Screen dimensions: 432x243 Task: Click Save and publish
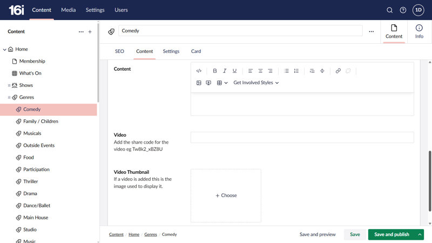coord(391,234)
